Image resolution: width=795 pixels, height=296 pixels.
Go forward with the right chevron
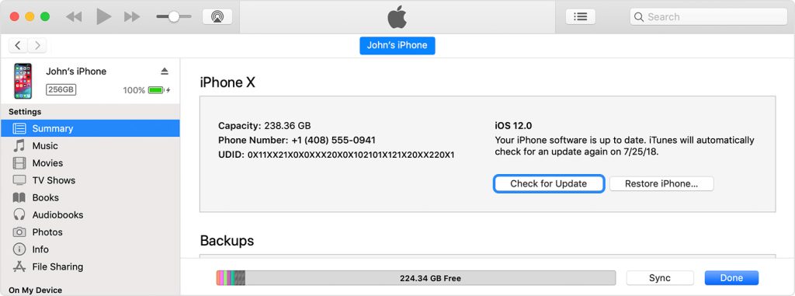tap(37, 46)
